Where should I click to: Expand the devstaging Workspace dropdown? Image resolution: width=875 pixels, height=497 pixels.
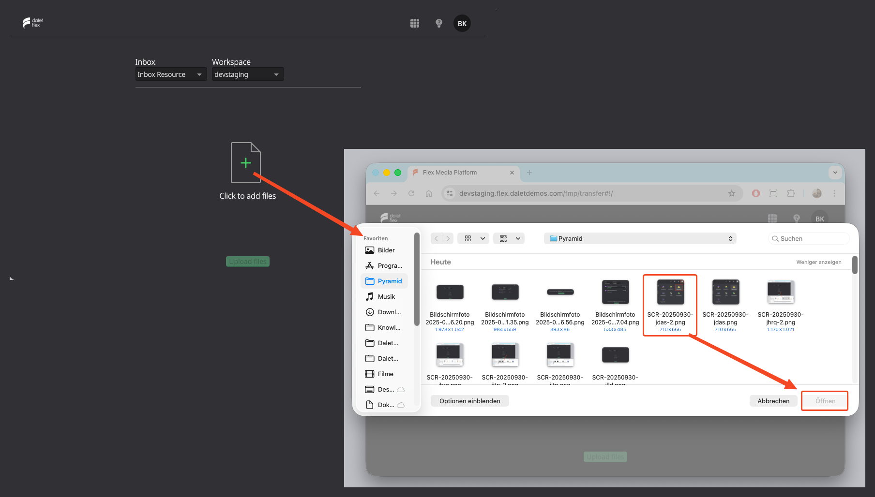[248, 74]
